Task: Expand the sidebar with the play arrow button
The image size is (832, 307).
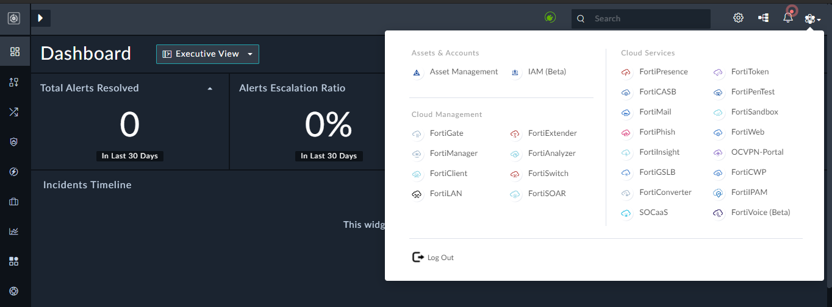Action: pyautogui.click(x=40, y=18)
